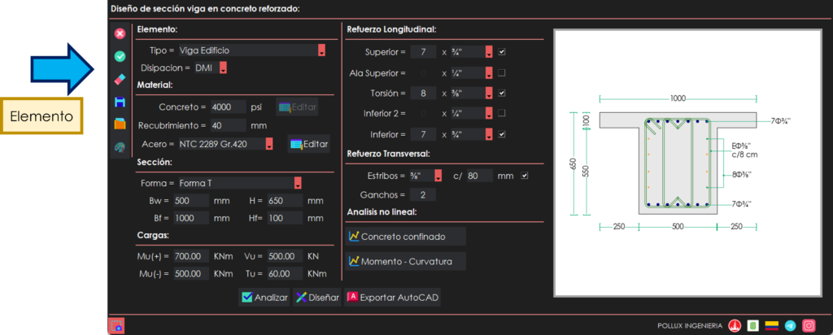The width and height of the screenshot is (833, 335).
Task: Open the Forma T section shape dropdown
Action: pos(298,183)
